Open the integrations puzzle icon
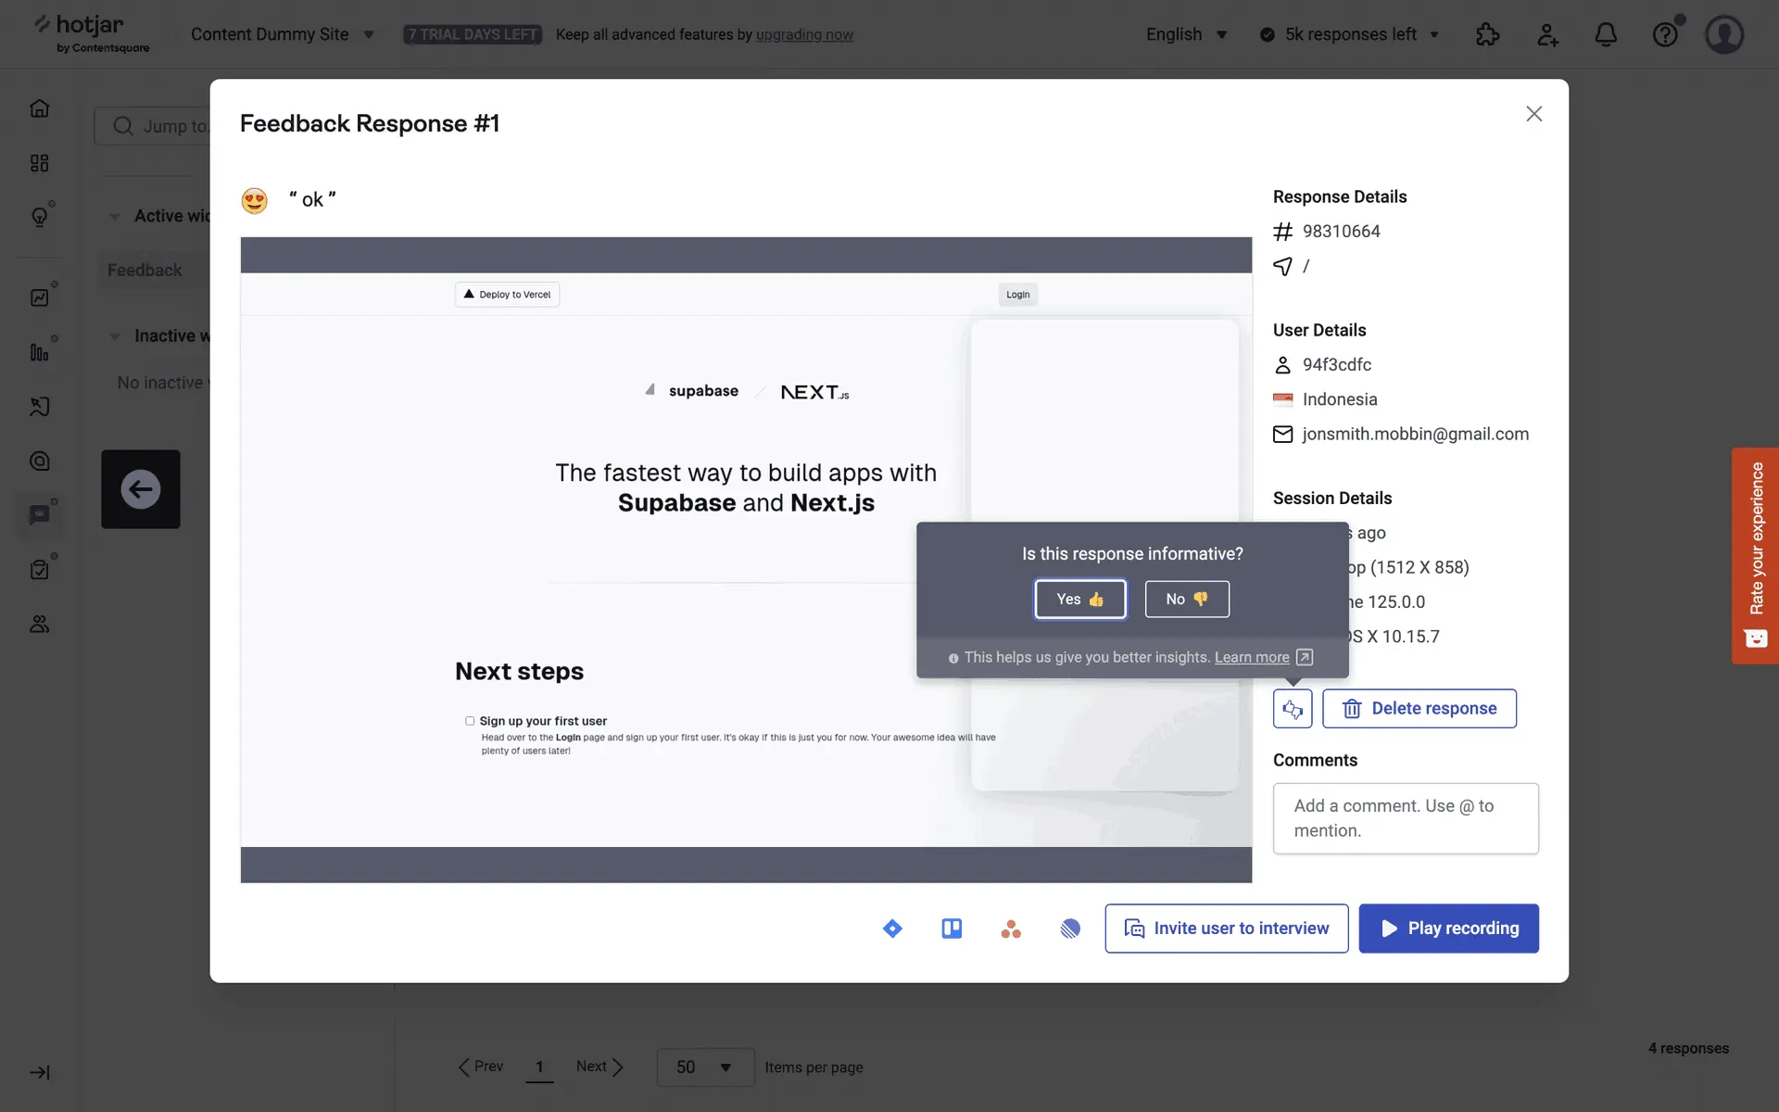Screen dimensions: 1779x1112 click(x=1487, y=35)
